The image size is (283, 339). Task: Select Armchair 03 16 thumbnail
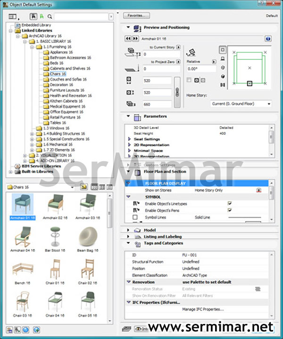coord(88,207)
